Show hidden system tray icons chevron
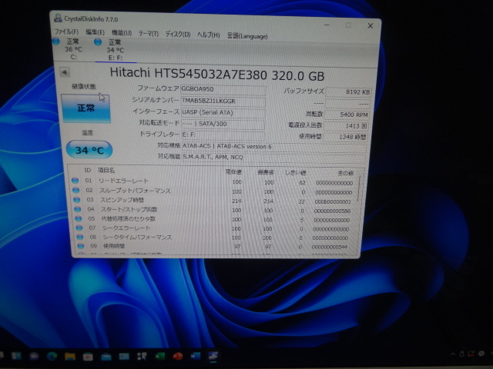This screenshot has height=369, width=493. pyautogui.click(x=453, y=354)
